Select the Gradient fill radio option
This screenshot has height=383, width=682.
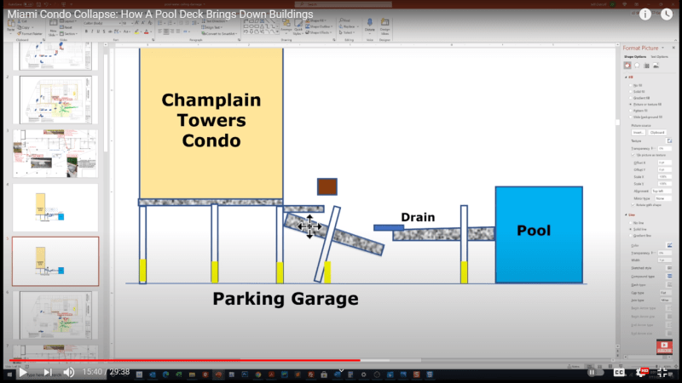tap(631, 98)
